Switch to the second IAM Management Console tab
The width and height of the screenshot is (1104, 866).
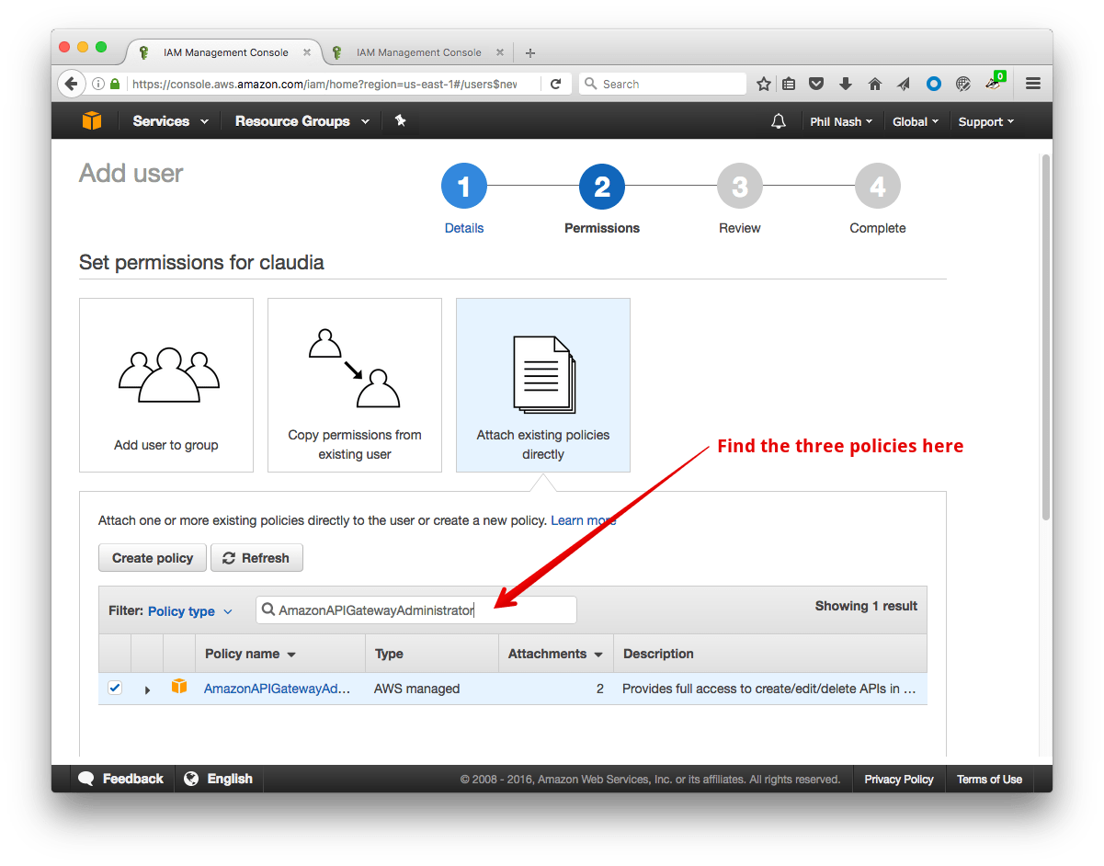(418, 52)
